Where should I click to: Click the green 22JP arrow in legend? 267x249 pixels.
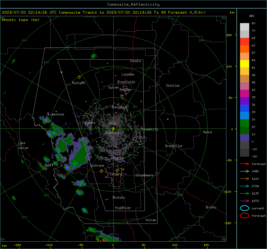[x=244, y=193]
